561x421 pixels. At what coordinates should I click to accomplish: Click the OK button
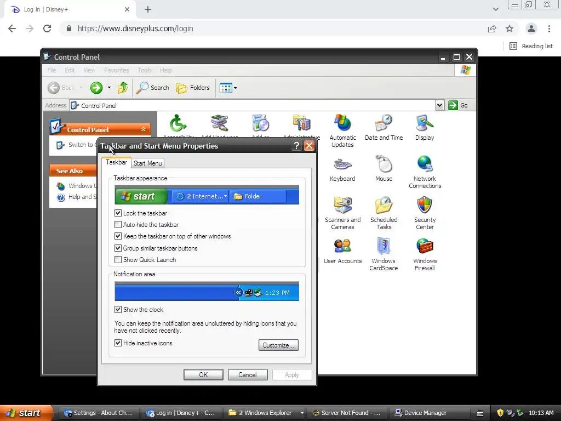pyautogui.click(x=203, y=375)
